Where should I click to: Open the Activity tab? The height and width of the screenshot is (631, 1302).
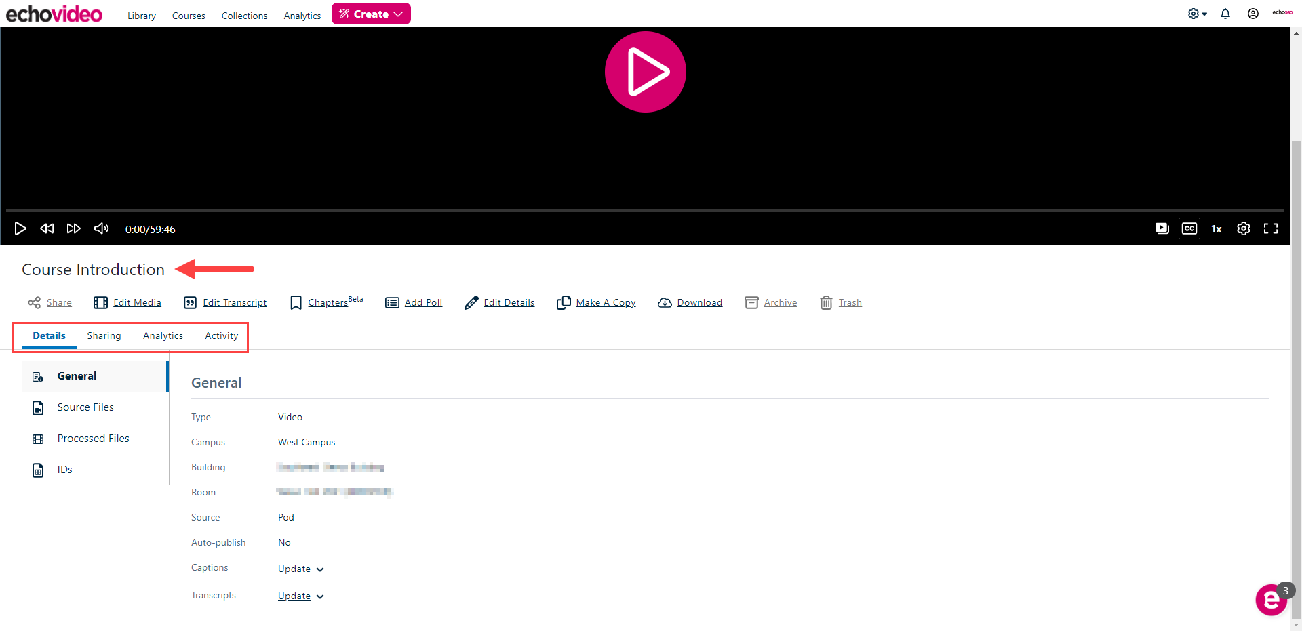(x=221, y=335)
